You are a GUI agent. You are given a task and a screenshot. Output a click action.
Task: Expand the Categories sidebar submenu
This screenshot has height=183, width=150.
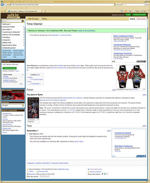click(x=24, y=40)
